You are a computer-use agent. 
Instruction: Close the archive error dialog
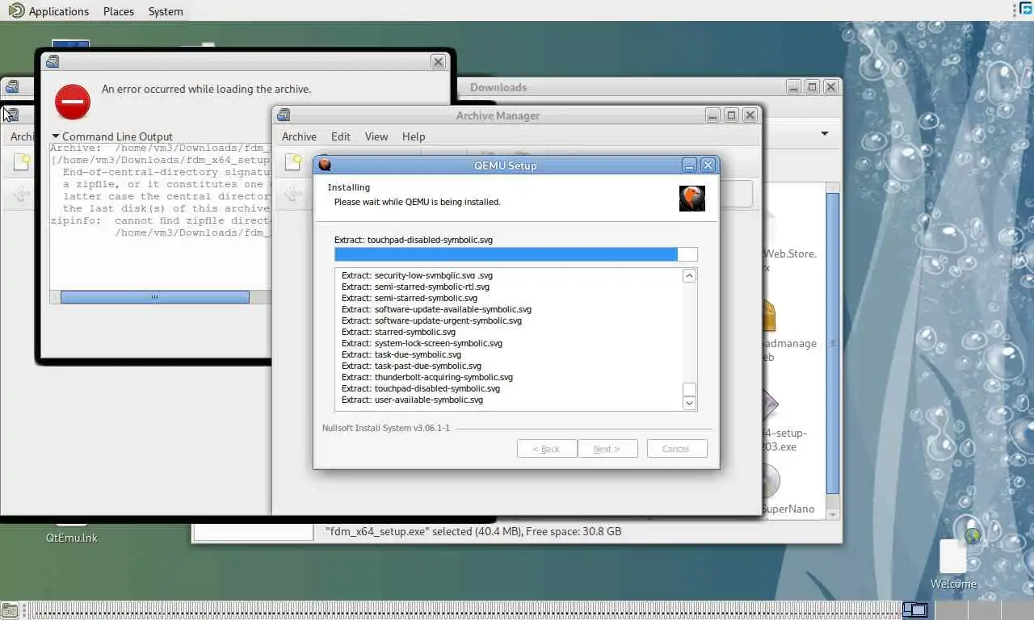coord(438,61)
